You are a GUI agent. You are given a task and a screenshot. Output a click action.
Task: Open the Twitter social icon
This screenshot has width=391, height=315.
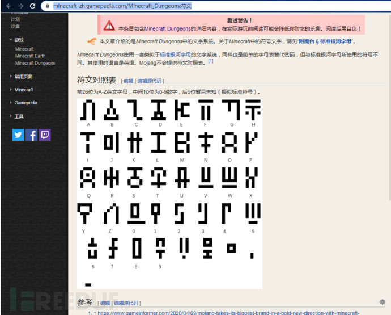(x=18, y=135)
